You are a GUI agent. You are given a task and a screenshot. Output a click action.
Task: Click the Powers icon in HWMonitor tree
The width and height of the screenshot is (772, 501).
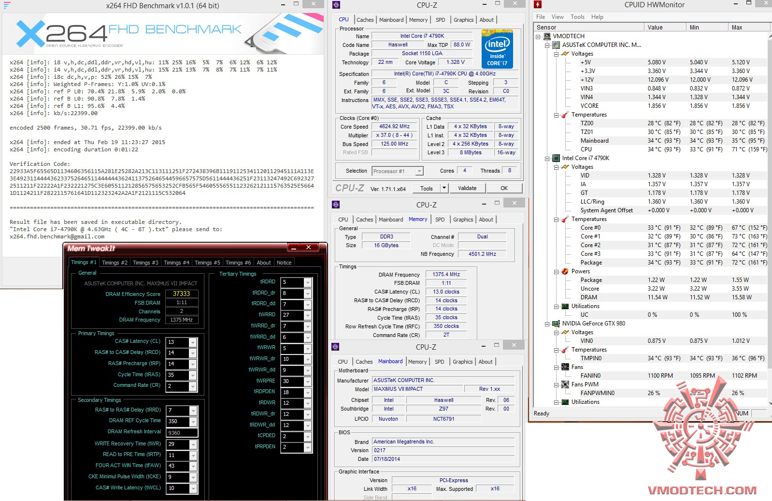565,271
